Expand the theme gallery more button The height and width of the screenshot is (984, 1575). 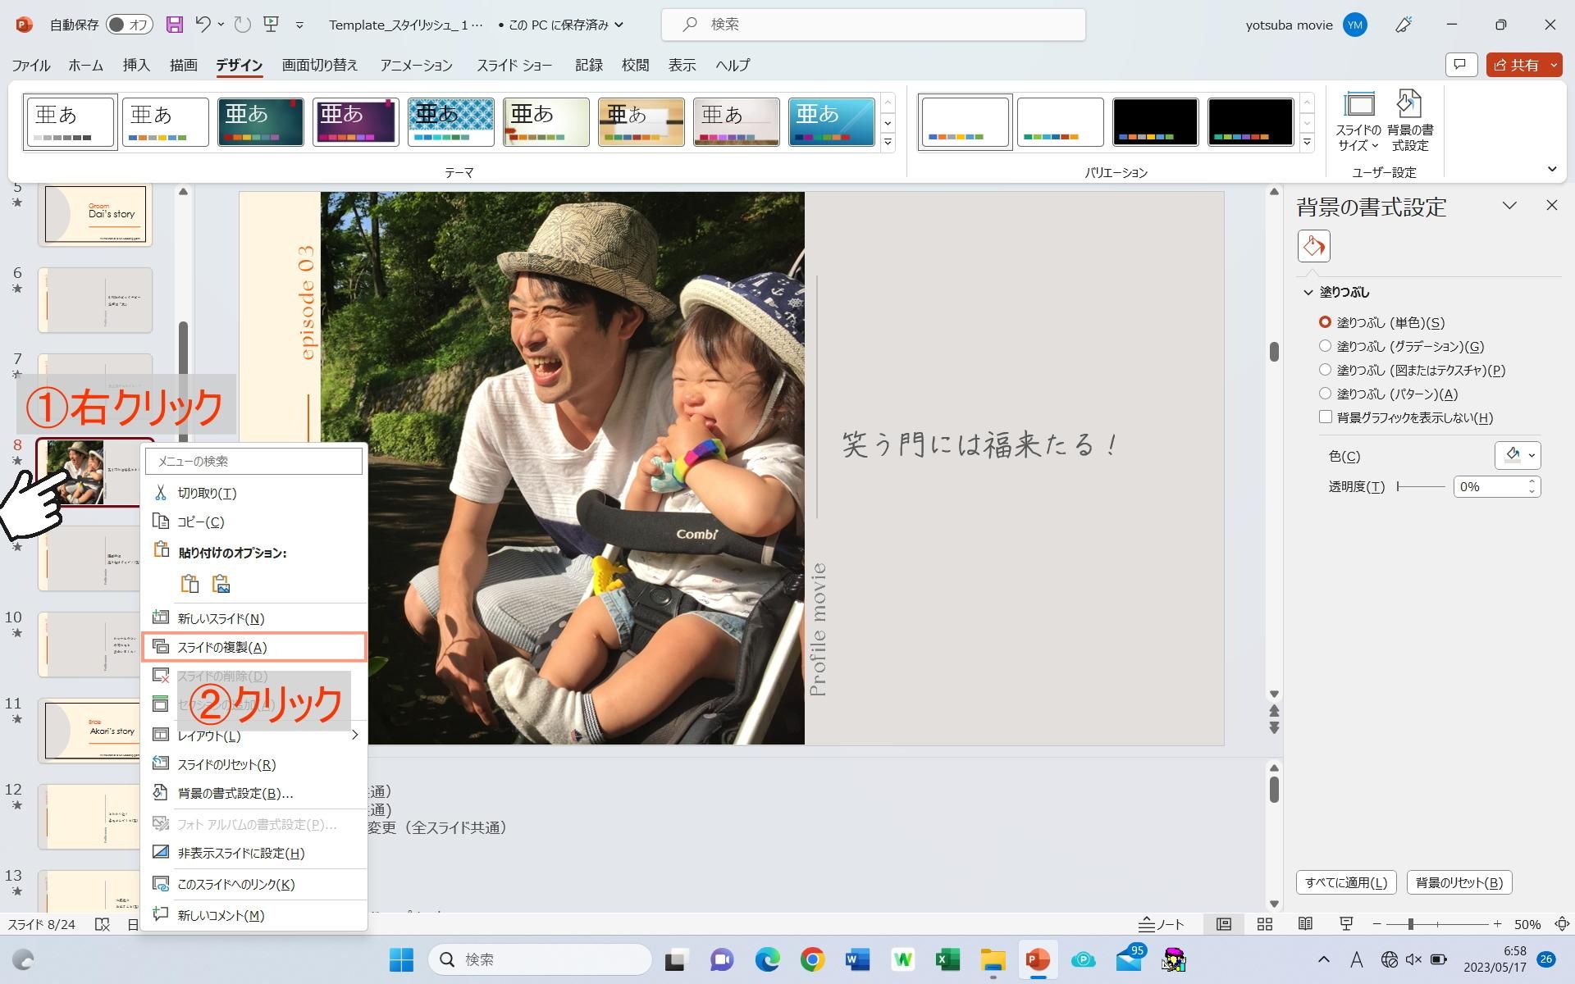pos(888,143)
